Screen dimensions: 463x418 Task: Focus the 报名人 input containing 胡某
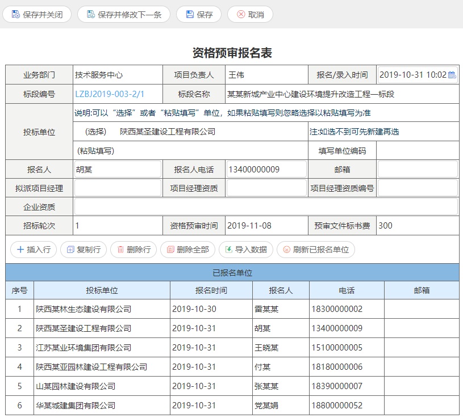pyautogui.click(x=118, y=169)
